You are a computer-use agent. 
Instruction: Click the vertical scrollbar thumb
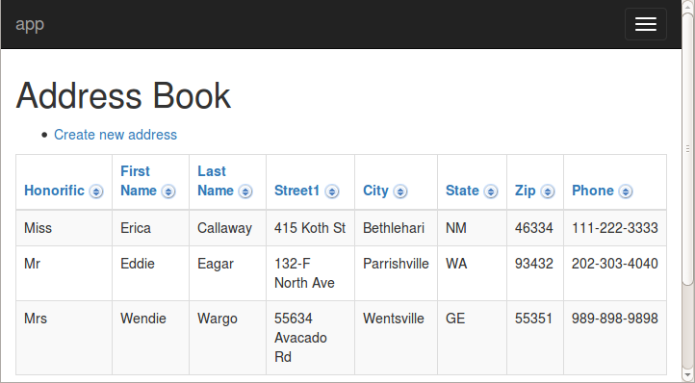click(x=687, y=148)
